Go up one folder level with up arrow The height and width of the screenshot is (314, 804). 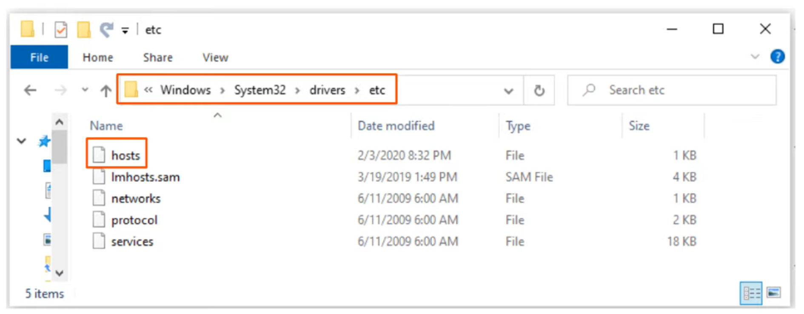point(105,90)
